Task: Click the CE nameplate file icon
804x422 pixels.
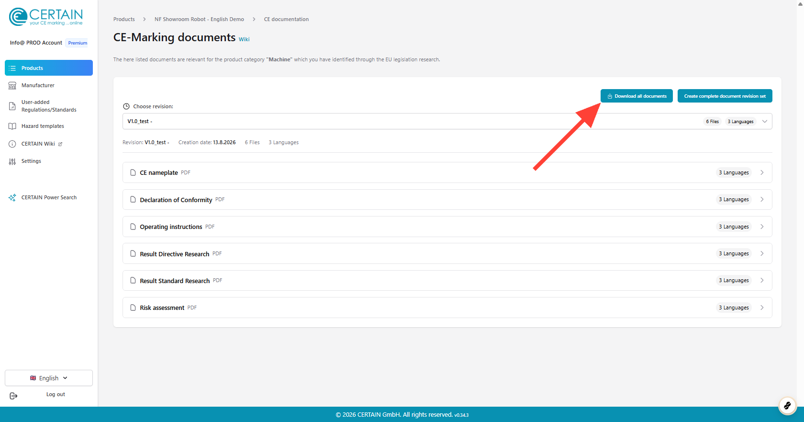Action: click(x=133, y=172)
